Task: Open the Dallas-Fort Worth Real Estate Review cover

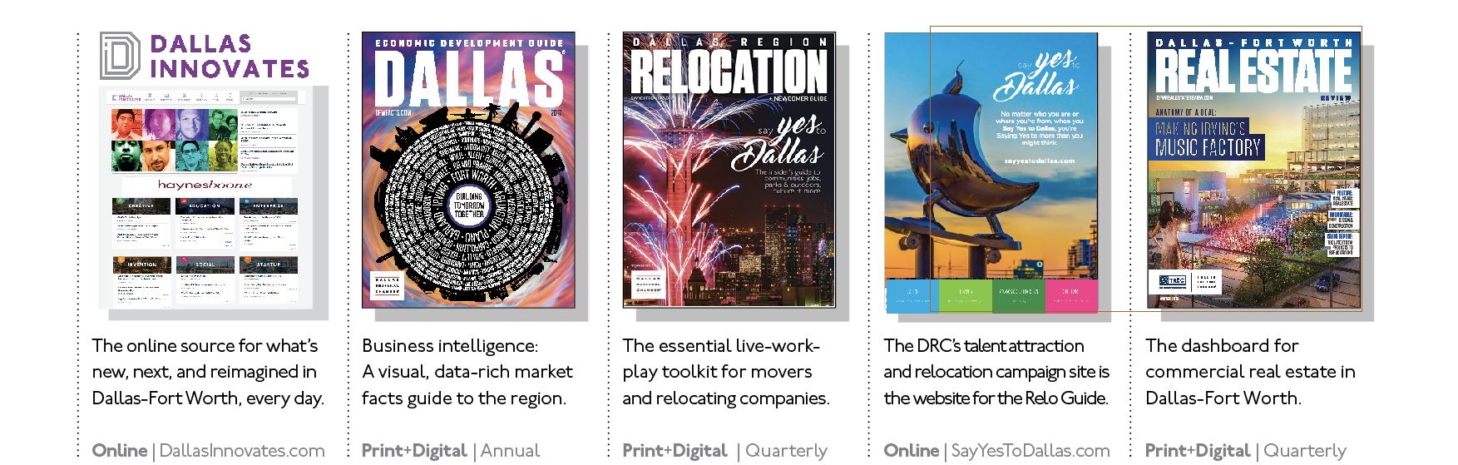Action: click(x=1253, y=170)
